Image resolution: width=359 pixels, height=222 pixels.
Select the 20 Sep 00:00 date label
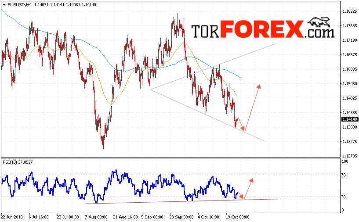[181, 217]
